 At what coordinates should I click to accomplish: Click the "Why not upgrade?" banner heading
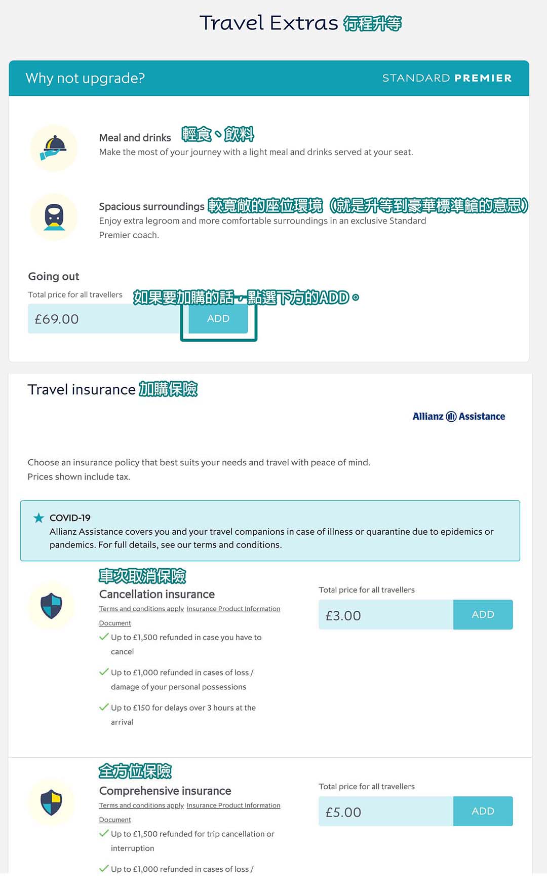pyautogui.click(x=85, y=78)
